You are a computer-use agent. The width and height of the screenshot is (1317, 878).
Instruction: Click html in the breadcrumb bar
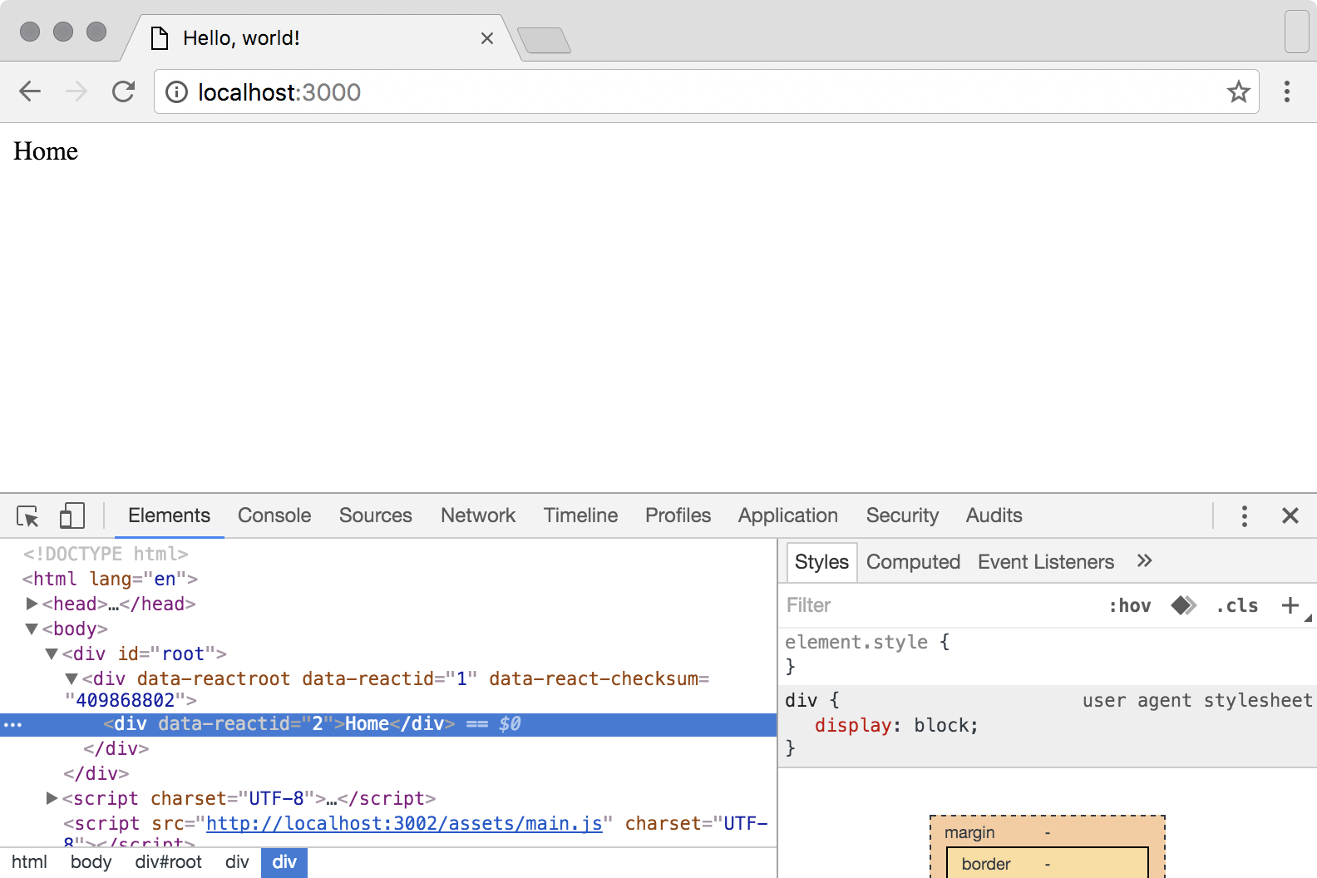(x=29, y=862)
